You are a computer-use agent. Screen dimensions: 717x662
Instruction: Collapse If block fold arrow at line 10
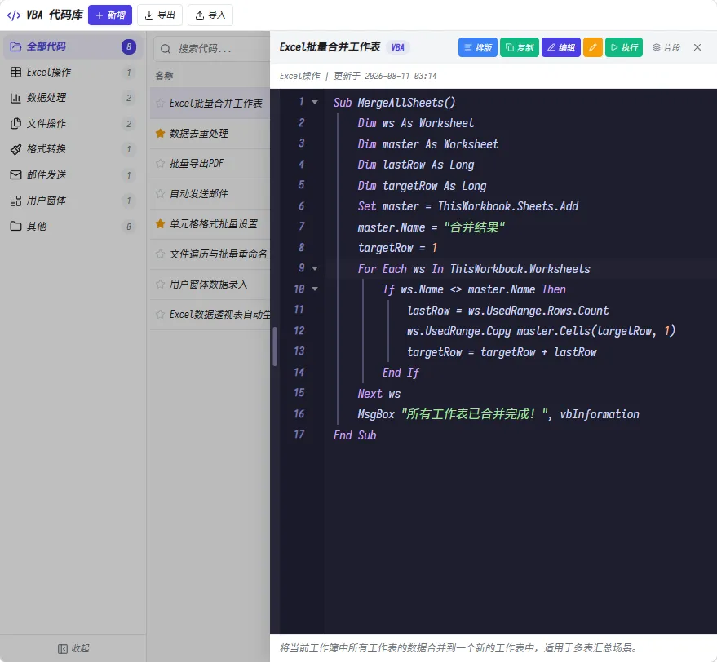[315, 289]
